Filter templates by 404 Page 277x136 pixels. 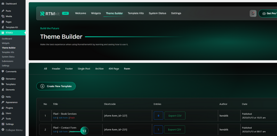tap(114, 69)
